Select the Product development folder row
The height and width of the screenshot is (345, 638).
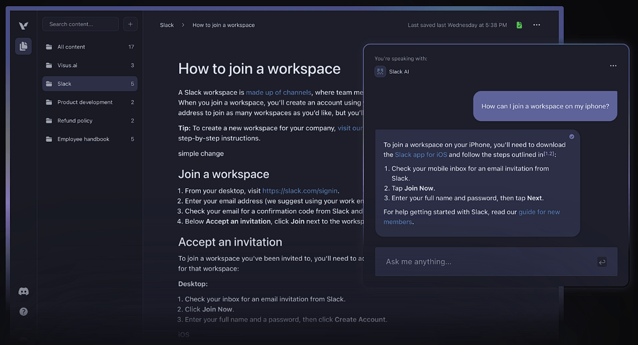coord(90,102)
